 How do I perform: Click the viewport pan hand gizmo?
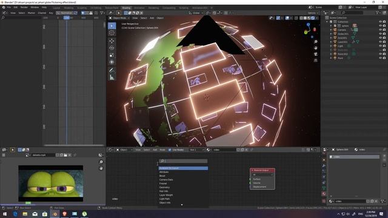pyautogui.click(x=316, y=48)
